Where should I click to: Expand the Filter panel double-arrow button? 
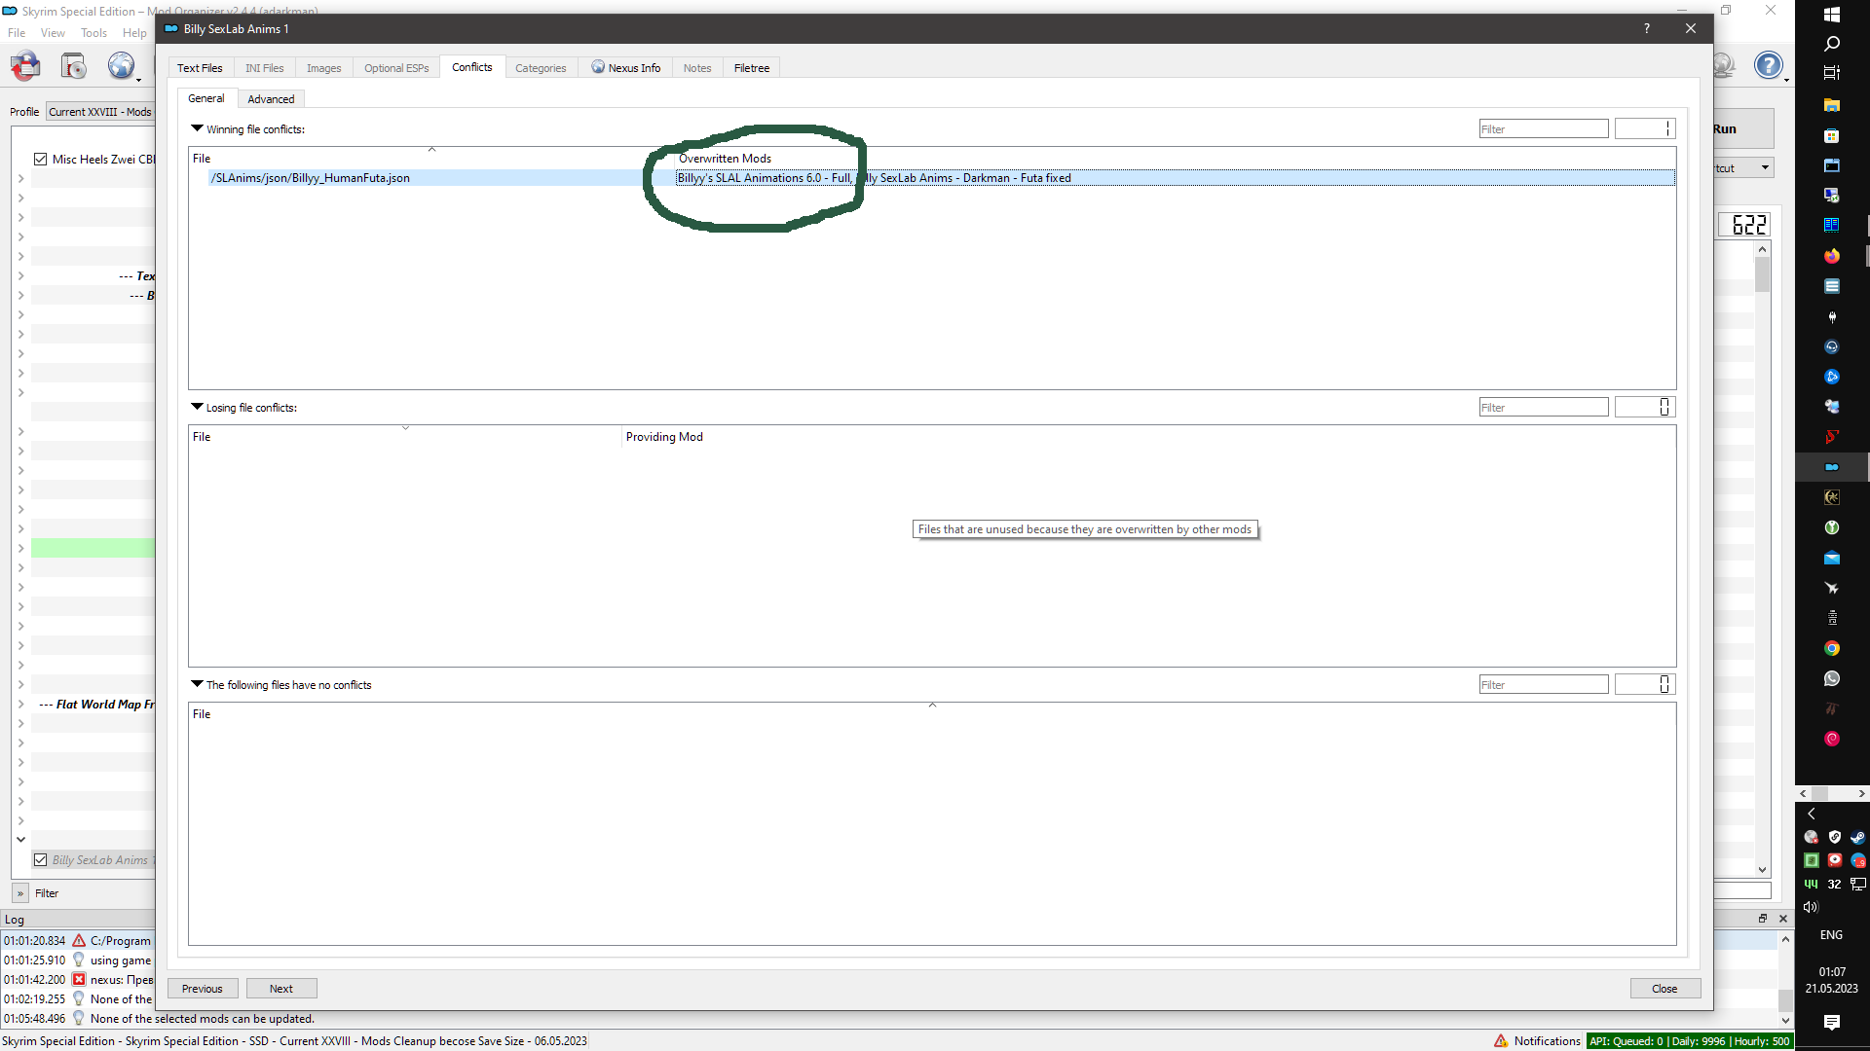coord(19,893)
